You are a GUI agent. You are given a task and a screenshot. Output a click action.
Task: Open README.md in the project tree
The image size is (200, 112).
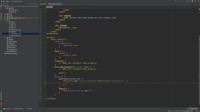coord(12,51)
